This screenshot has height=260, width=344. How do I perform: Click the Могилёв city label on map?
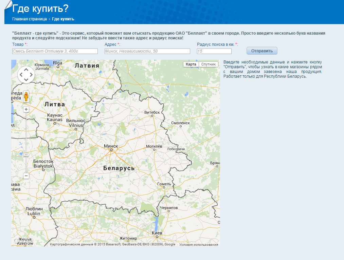click(x=154, y=146)
